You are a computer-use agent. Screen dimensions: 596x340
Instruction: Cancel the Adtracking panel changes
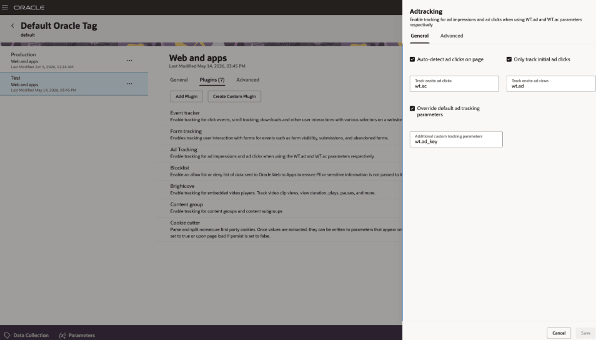coord(559,333)
